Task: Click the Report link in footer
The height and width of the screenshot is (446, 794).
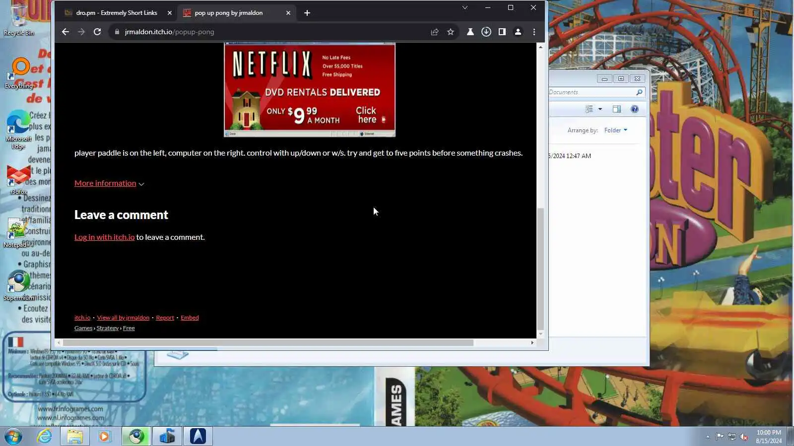Action: tap(165, 318)
